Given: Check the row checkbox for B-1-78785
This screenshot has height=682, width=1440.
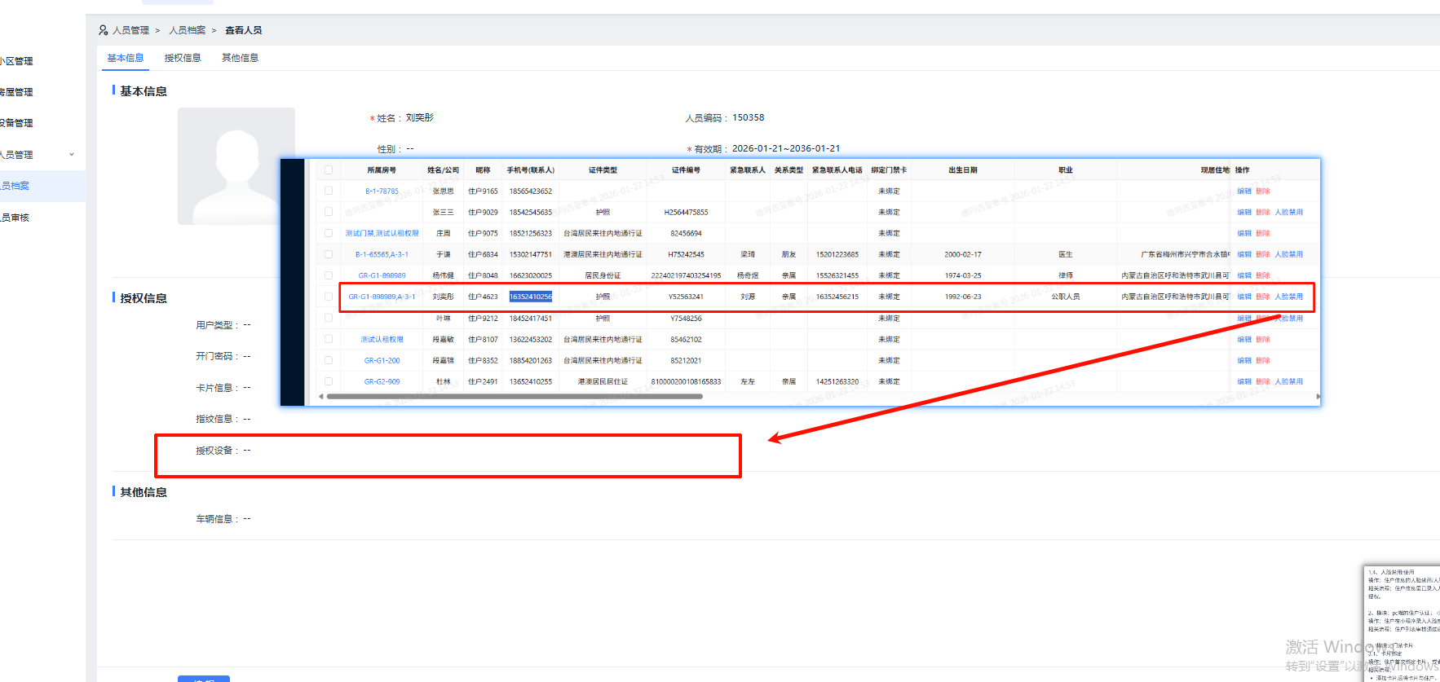Looking at the screenshot, I should 329,191.
